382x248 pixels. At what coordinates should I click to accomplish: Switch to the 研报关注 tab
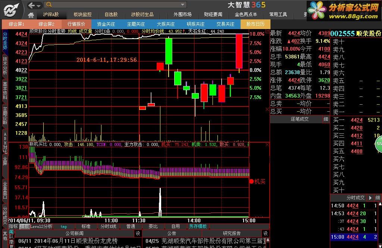coord(195,24)
